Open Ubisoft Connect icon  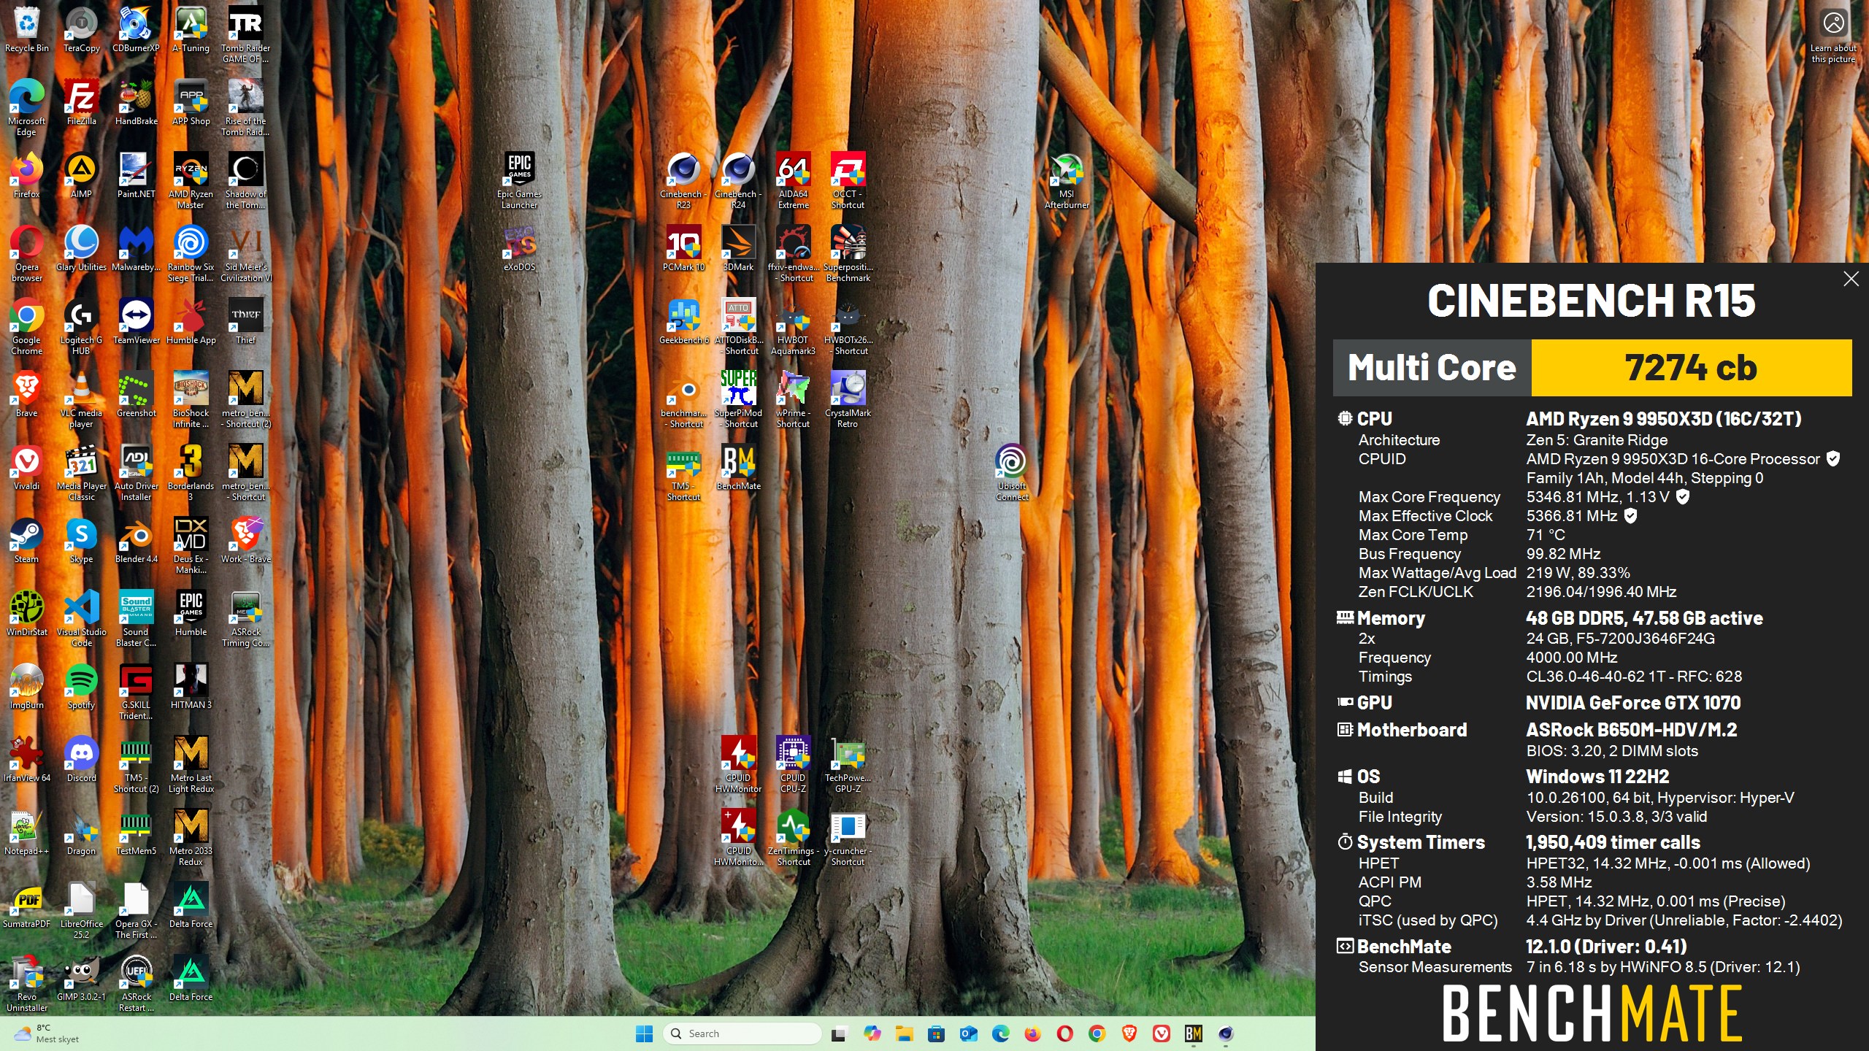pyautogui.click(x=1012, y=472)
